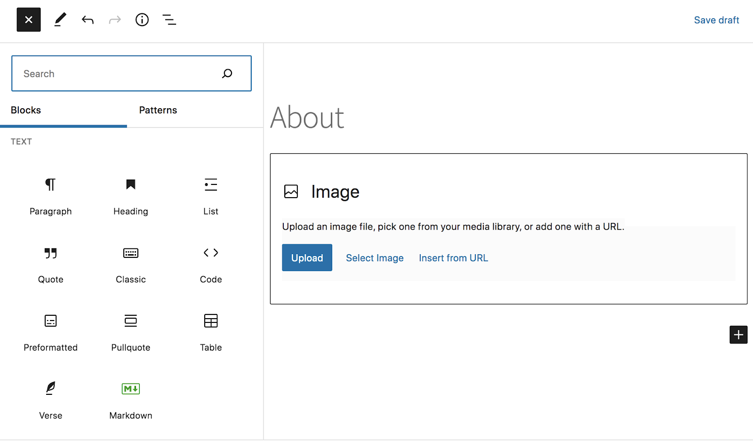
Task: Open the document list view
Action: 169,20
